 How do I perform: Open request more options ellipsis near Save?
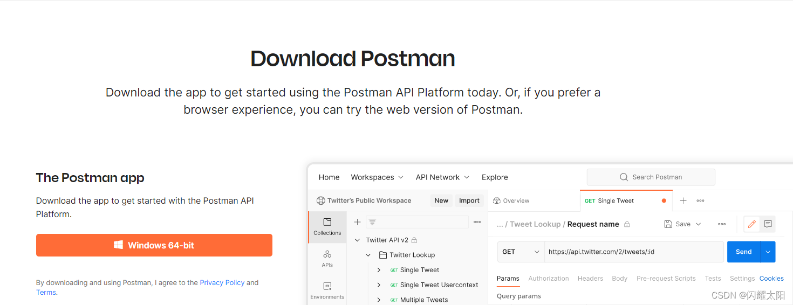(x=722, y=224)
